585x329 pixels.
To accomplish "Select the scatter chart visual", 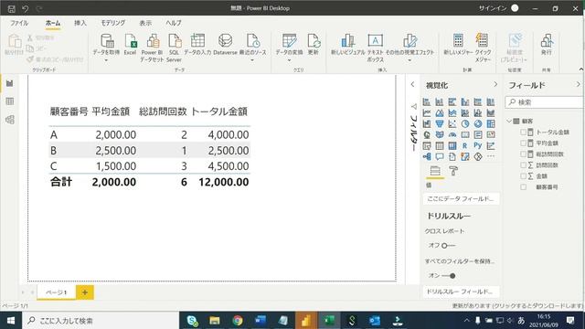I will [452, 124].
